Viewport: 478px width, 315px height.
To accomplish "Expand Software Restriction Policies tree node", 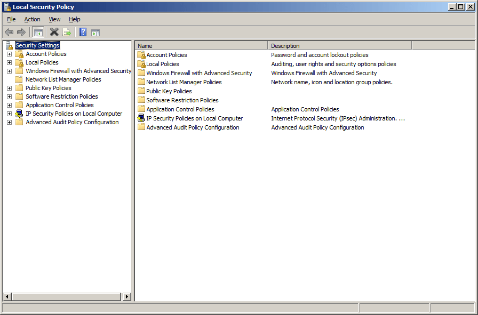I will point(10,97).
